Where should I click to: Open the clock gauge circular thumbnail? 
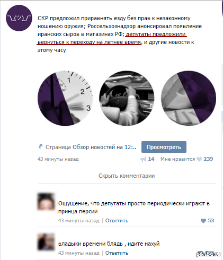point(65,98)
